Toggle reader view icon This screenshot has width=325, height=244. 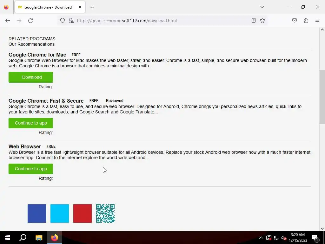pos(253,20)
